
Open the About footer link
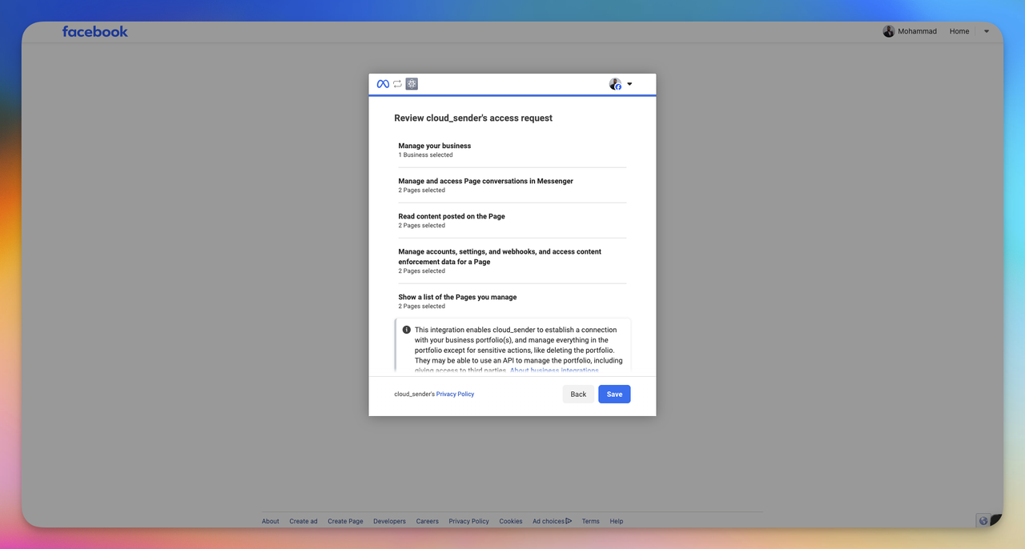(x=271, y=521)
